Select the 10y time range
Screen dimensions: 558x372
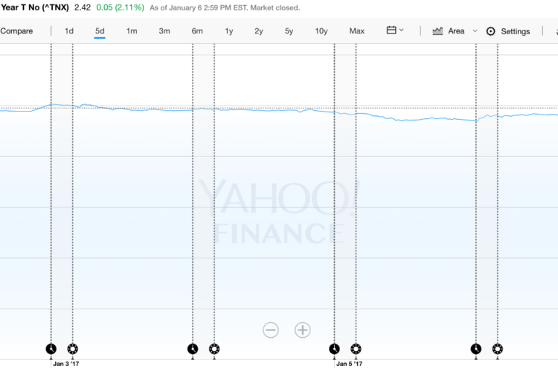321,31
